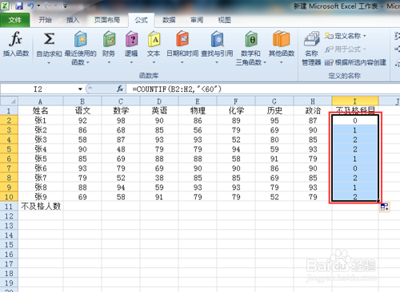Switch to the Home (开始) tab
The width and height of the screenshot is (400, 292).
[x=45, y=20]
